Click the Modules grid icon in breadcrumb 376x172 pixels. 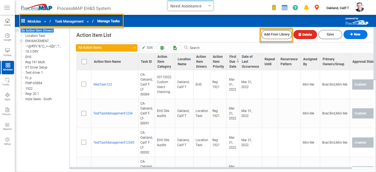[x=23, y=21]
